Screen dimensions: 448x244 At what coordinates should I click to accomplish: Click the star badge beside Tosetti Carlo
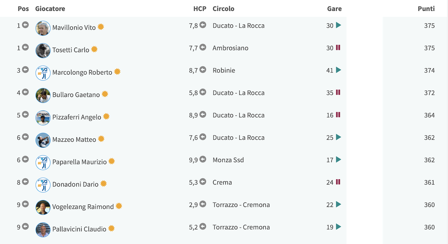94,49
